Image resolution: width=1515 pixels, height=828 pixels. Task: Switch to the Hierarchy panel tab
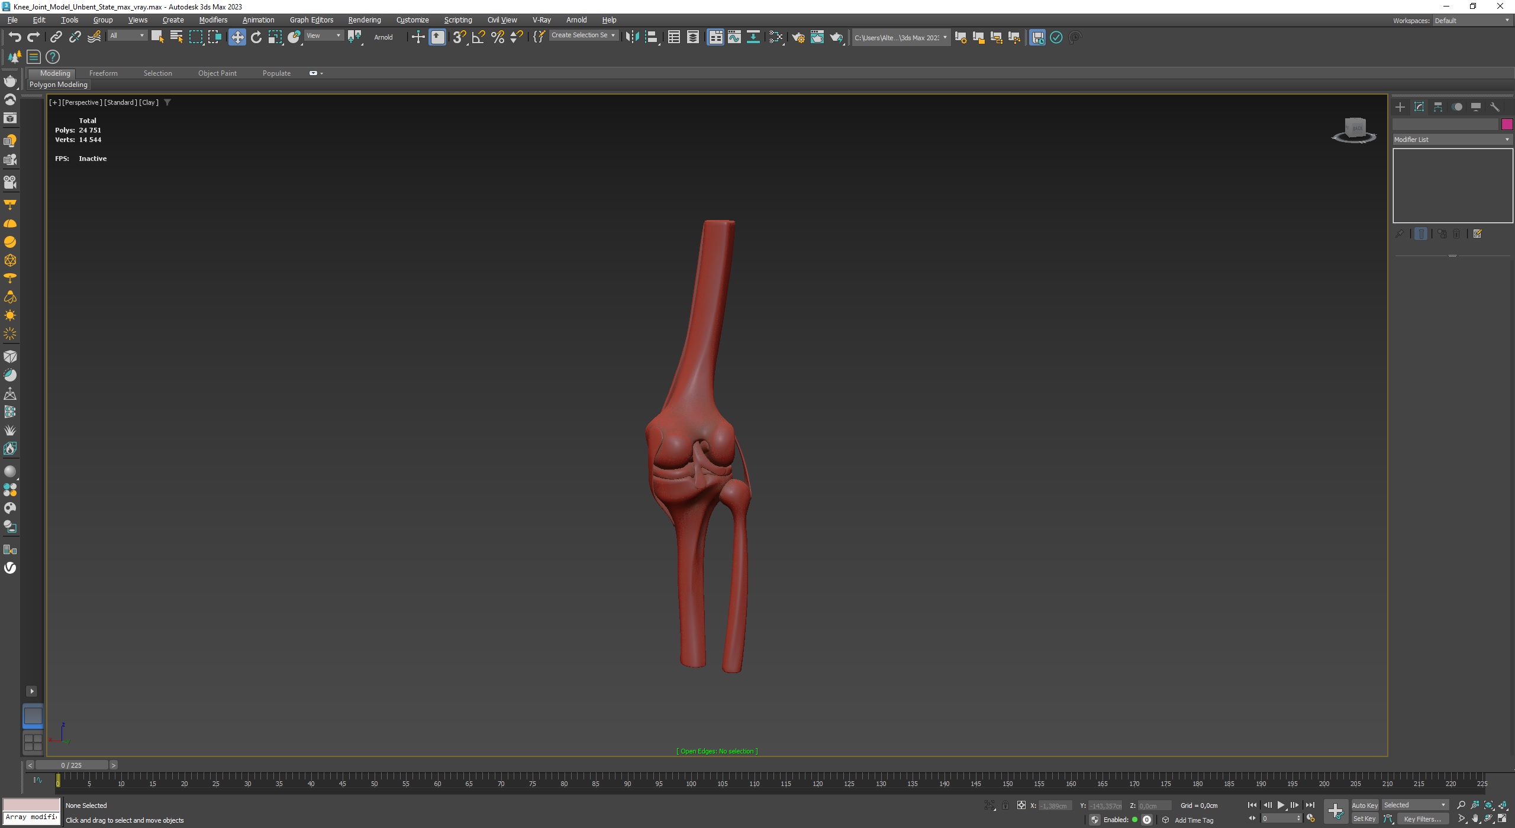point(1438,107)
